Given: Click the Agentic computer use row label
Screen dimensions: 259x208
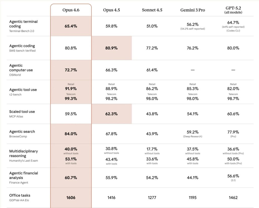Looking at the screenshot, I should coord(21,68).
